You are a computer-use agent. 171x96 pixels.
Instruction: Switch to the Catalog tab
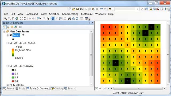click(57, 88)
